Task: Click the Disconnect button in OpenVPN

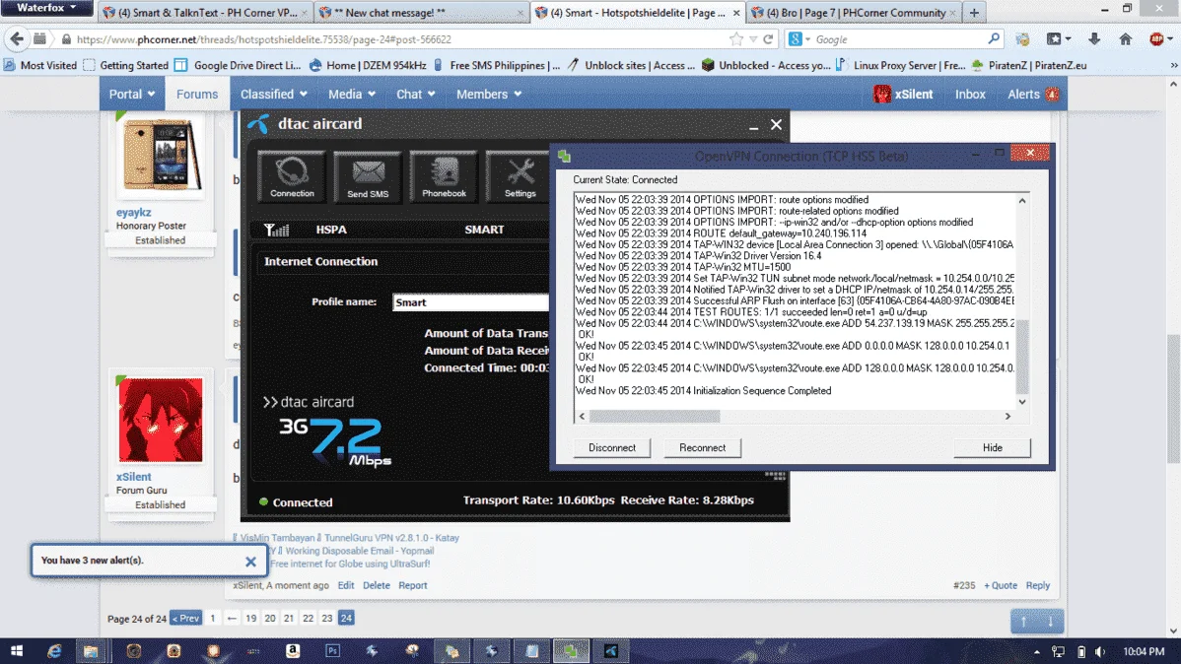Action: [611, 448]
